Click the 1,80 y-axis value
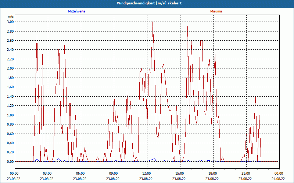Viewport: 294px width, 183px height. 11,78
